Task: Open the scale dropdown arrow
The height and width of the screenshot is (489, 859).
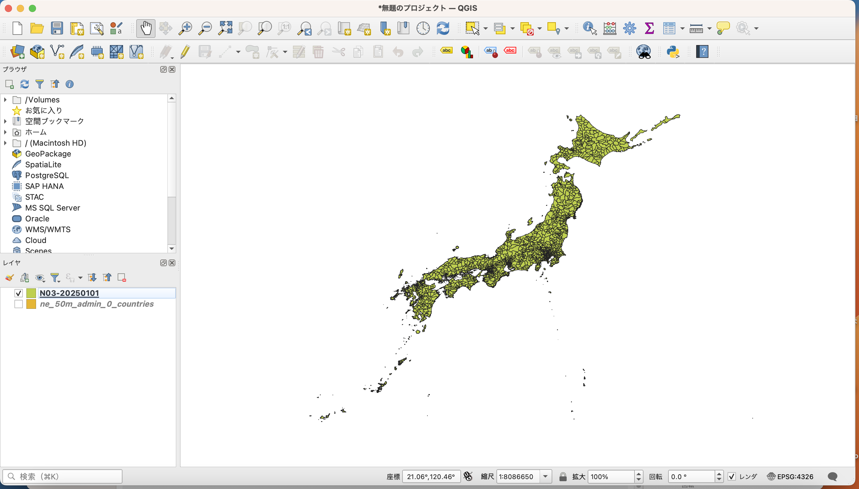Action: (545, 477)
